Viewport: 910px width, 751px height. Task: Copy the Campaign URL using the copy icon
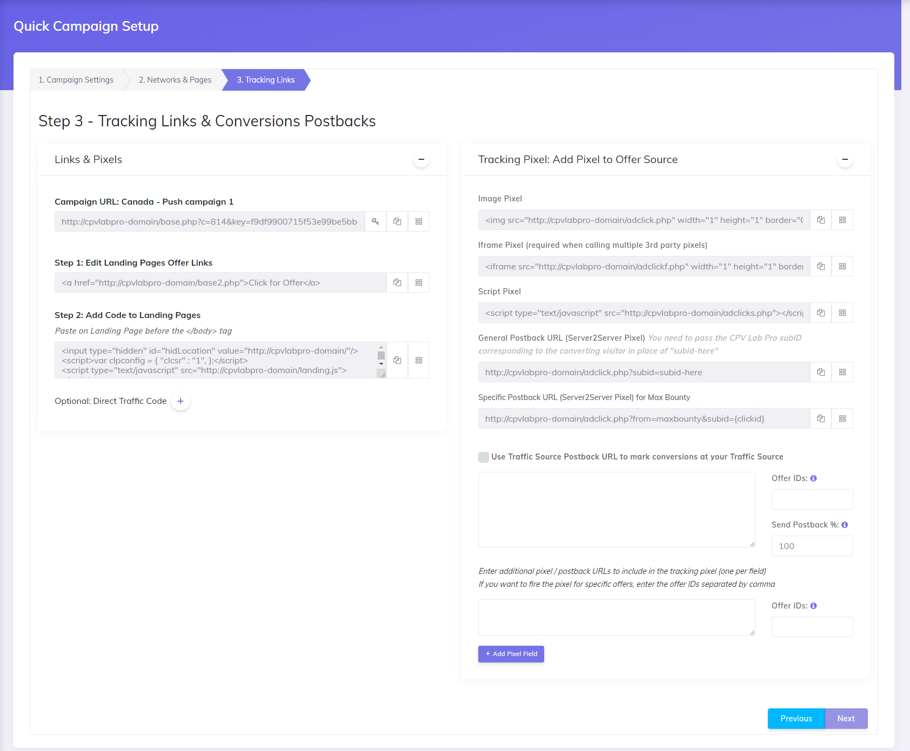tap(397, 221)
